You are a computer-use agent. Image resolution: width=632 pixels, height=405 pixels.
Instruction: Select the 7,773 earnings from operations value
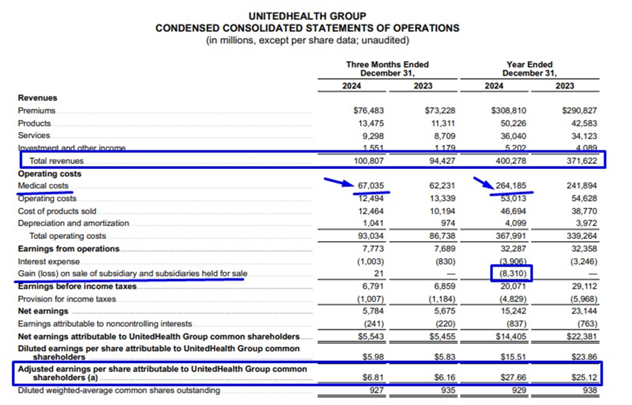click(373, 249)
